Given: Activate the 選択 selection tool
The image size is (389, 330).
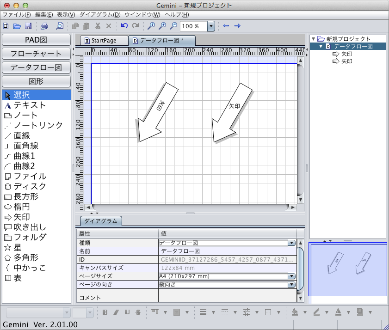Looking at the screenshot, I should [x=37, y=95].
